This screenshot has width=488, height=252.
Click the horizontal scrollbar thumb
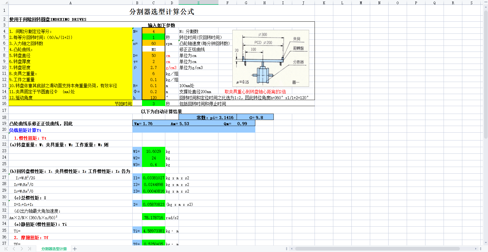[377, 249]
